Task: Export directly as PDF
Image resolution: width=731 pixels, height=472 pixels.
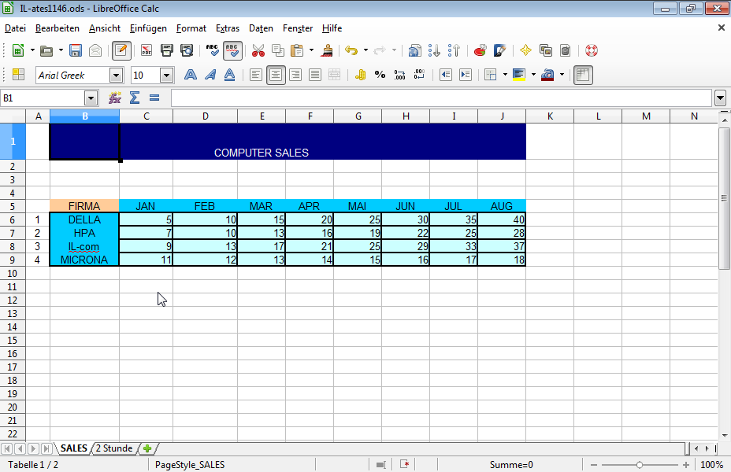Action: tap(147, 50)
